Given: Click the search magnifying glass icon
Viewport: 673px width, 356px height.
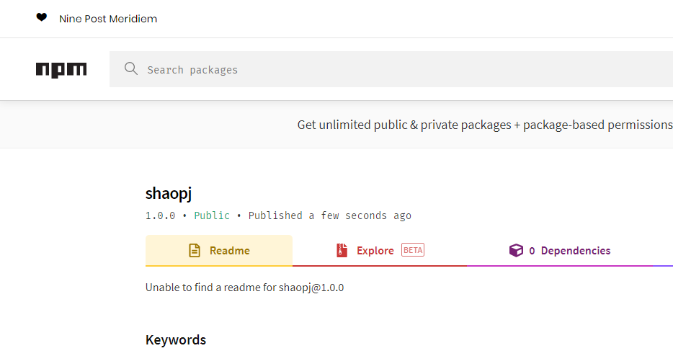Looking at the screenshot, I should [130, 69].
